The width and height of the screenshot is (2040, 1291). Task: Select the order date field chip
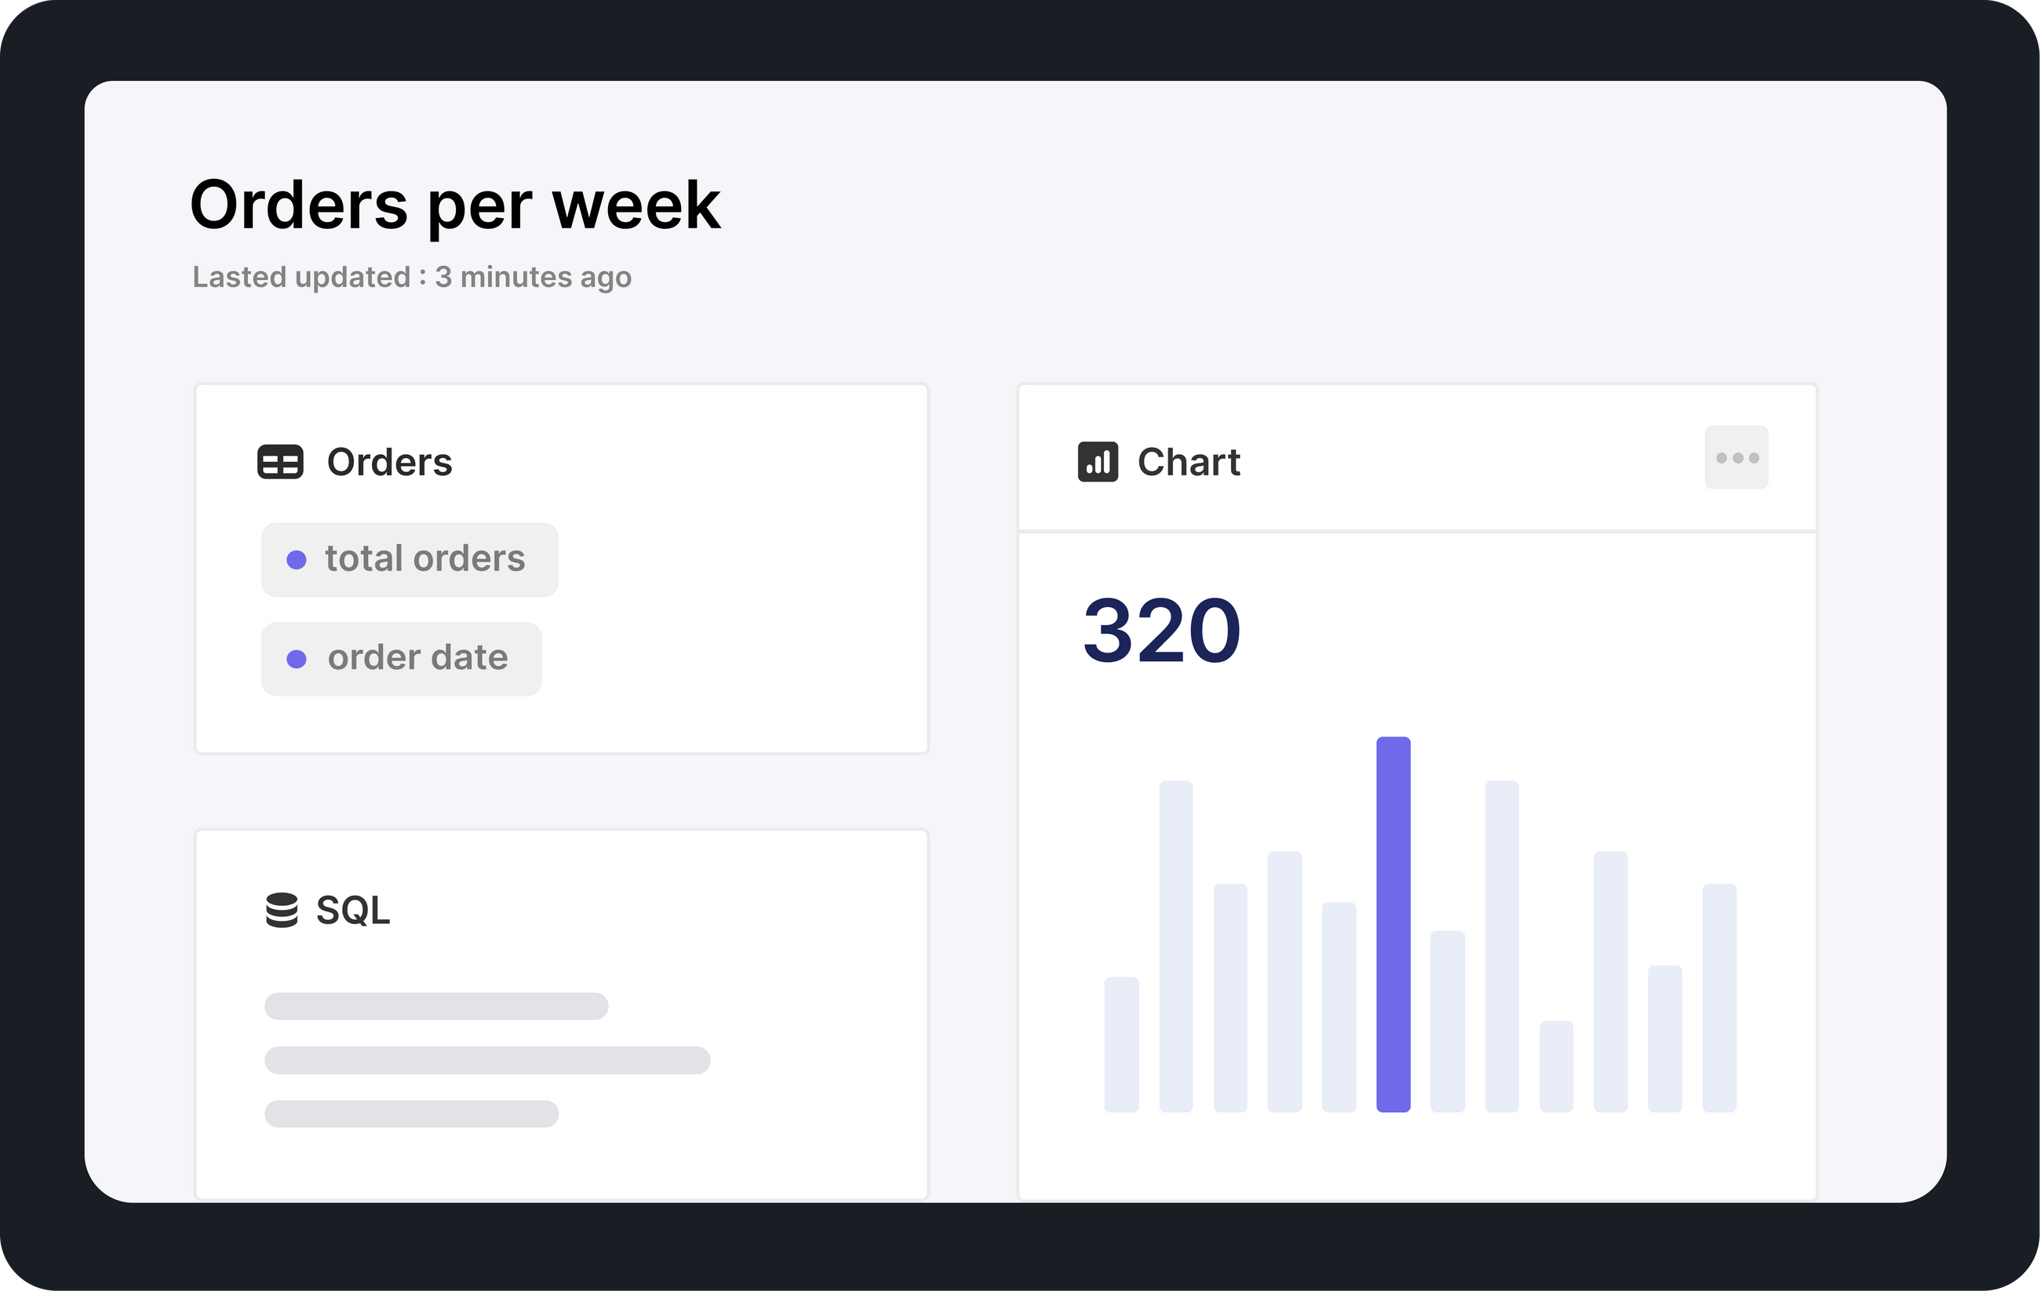[x=401, y=659]
